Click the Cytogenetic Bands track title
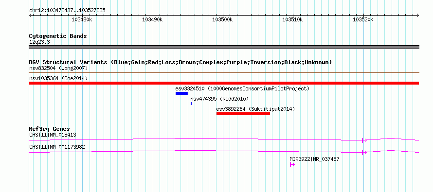The image size is (433, 192). (x=58, y=36)
